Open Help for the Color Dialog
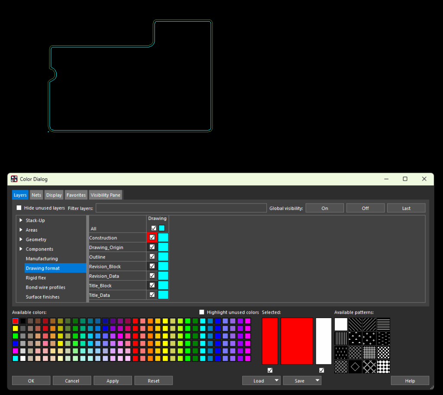This screenshot has width=443, height=395. [x=410, y=381]
